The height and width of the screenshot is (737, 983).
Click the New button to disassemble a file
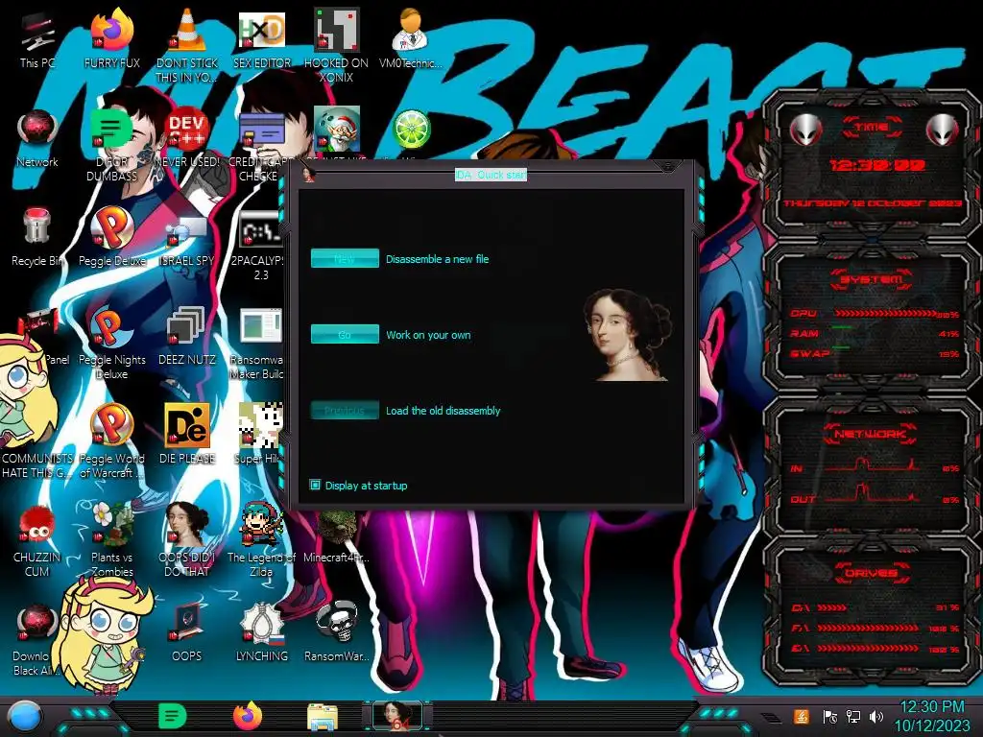click(x=345, y=258)
